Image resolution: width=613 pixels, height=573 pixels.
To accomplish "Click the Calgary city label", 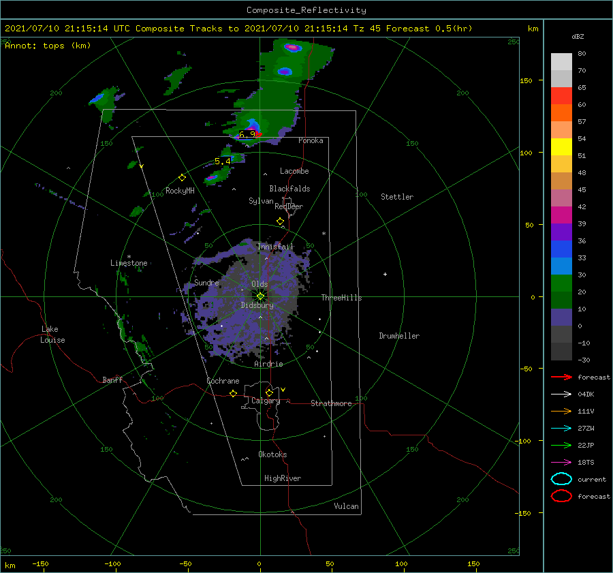I will coord(266,401).
